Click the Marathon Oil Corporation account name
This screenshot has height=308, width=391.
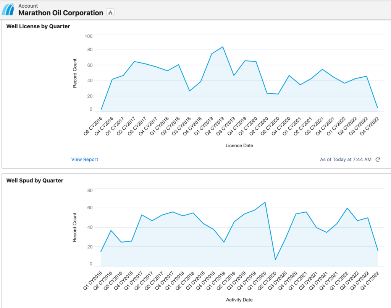click(61, 13)
